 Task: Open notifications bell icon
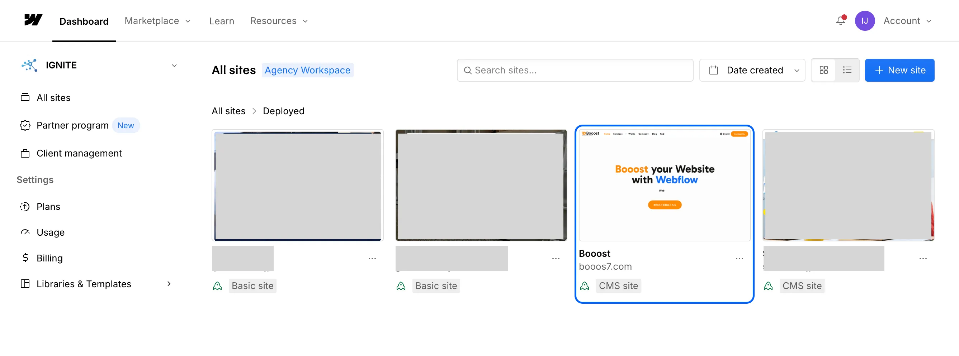(840, 21)
